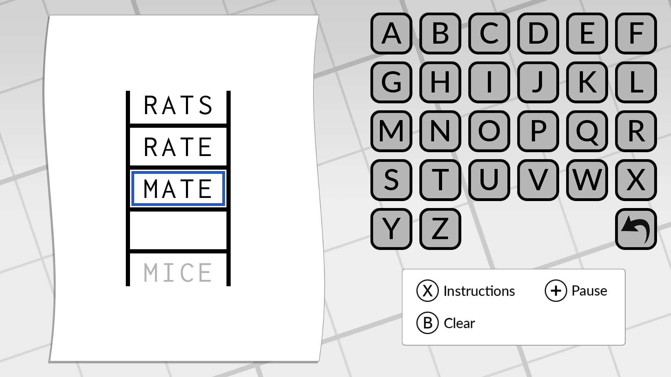The height and width of the screenshot is (377, 671).
Task: Click the RATE word row
Action: coord(178,147)
